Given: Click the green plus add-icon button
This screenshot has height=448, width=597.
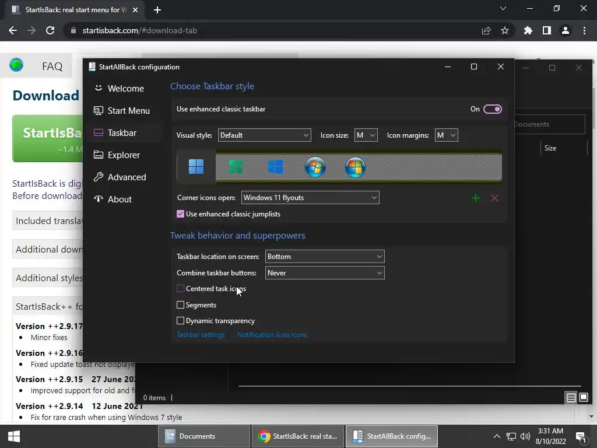Looking at the screenshot, I should point(476,198).
